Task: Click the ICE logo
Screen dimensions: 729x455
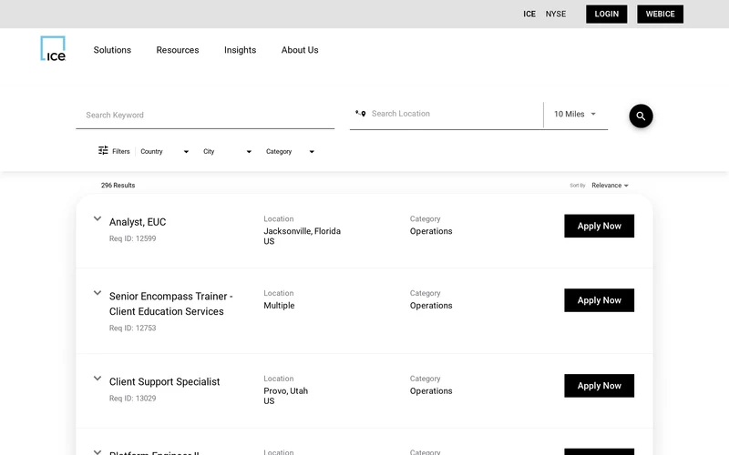Action: click(x=53, y=49)
